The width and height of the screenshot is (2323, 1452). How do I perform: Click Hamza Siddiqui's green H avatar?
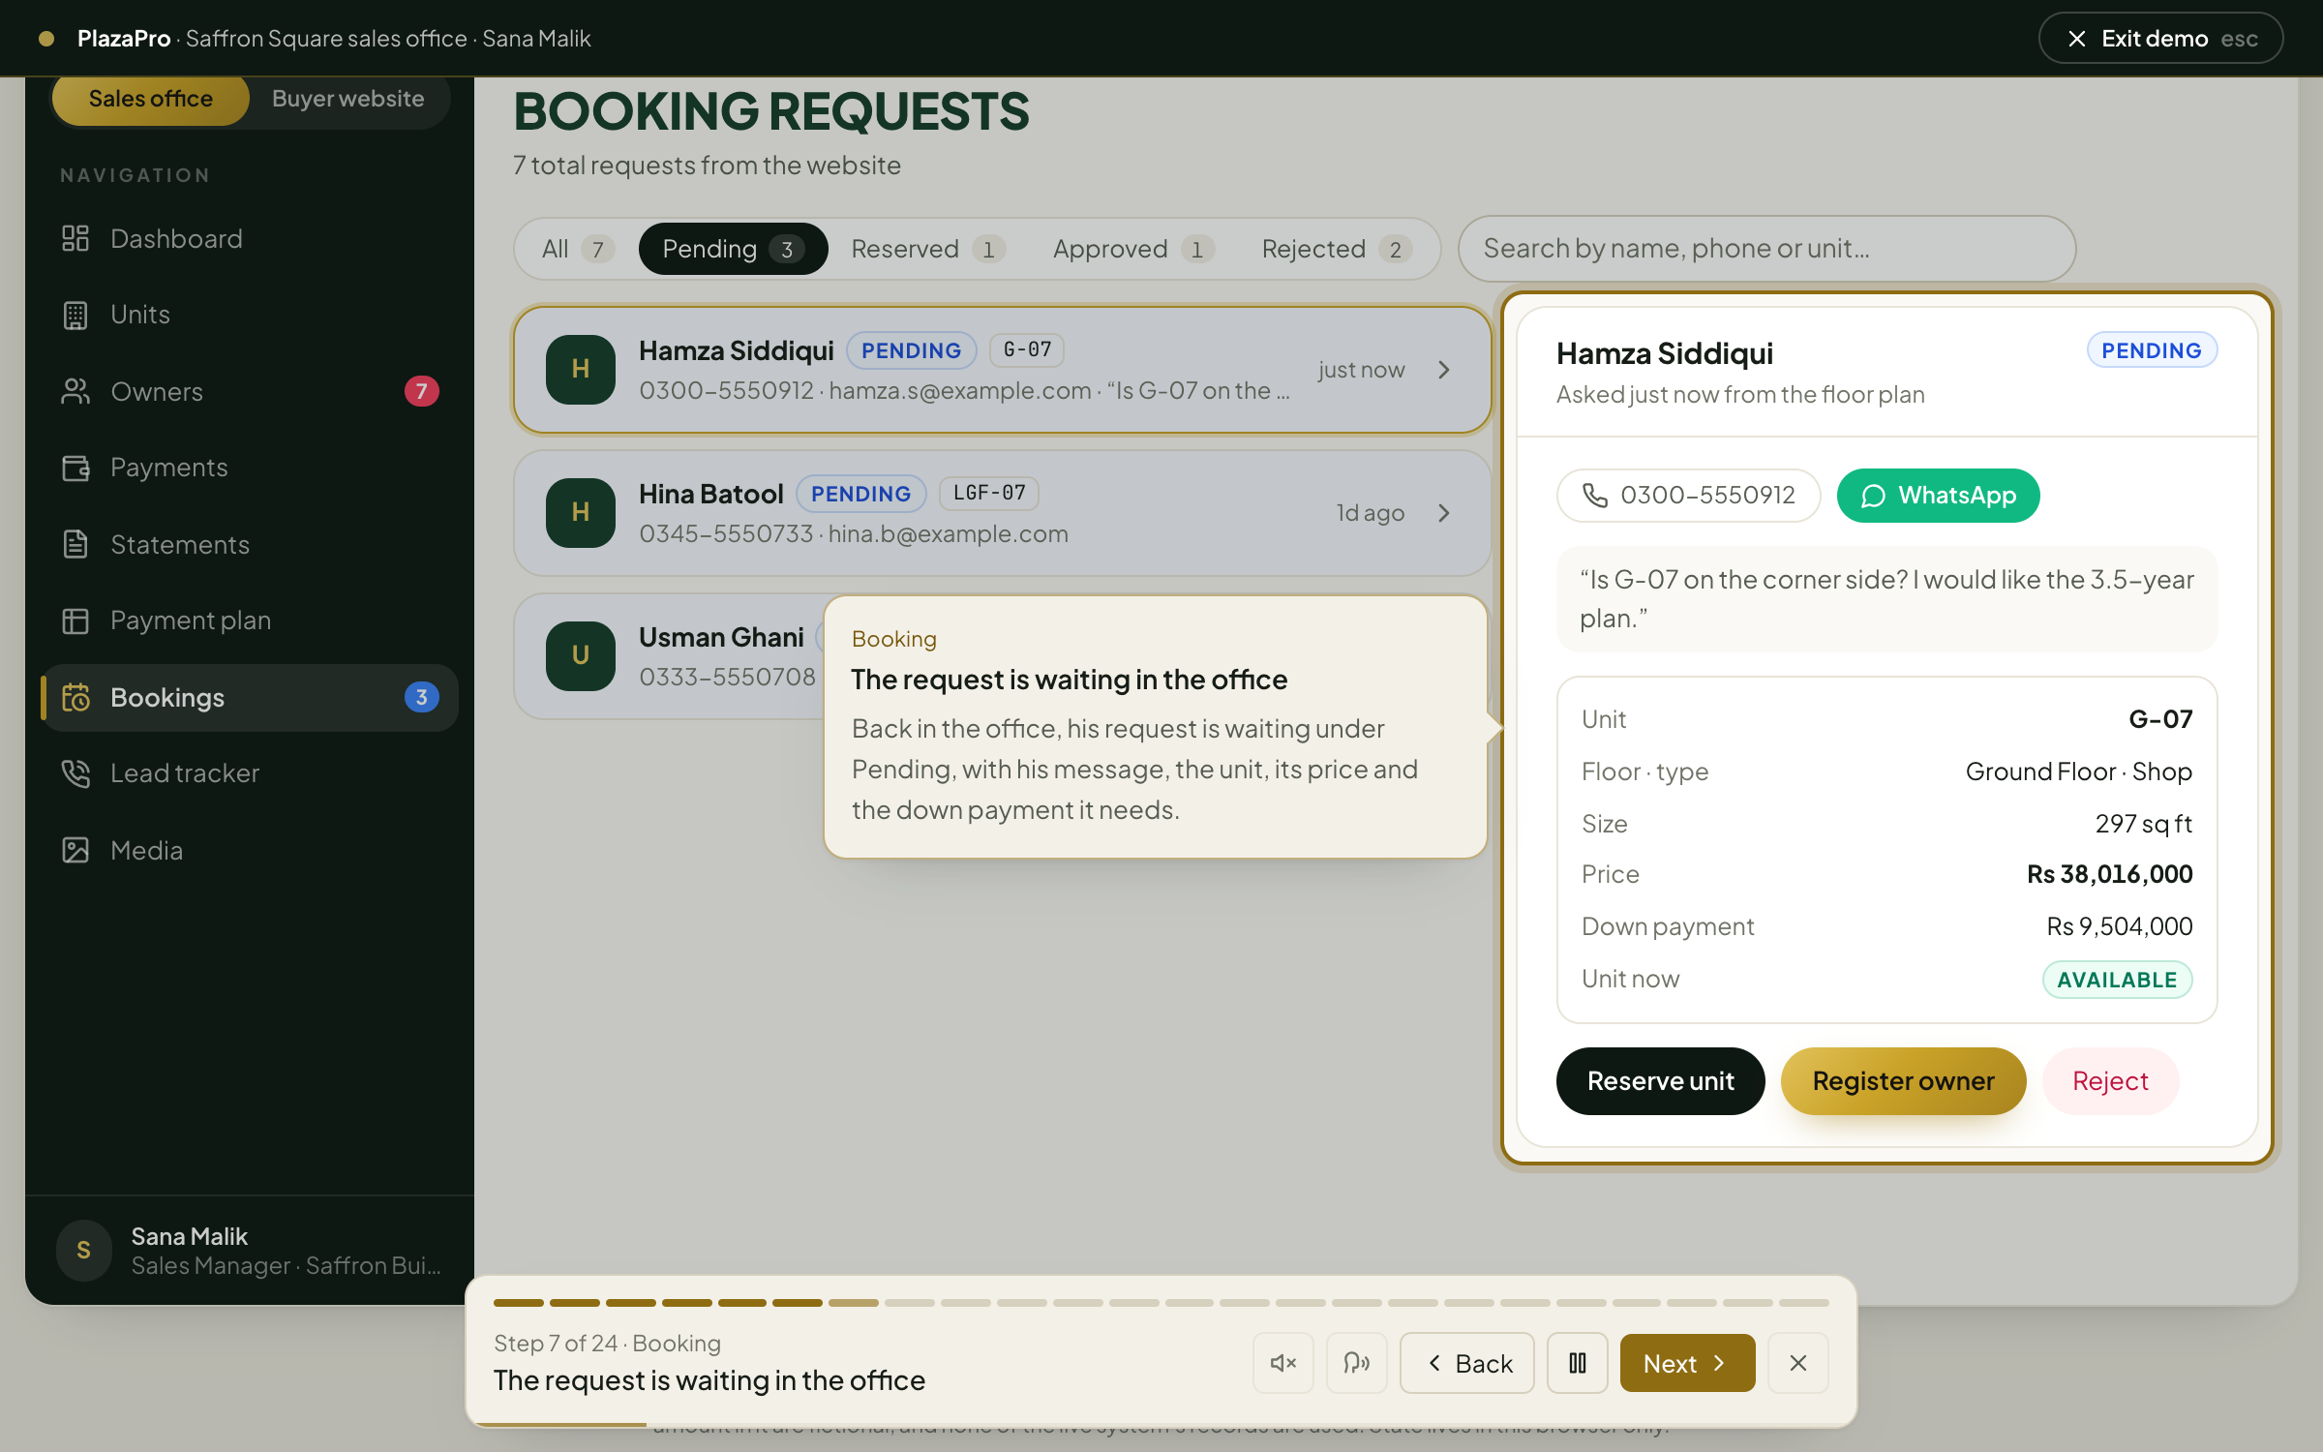(581, 369)
